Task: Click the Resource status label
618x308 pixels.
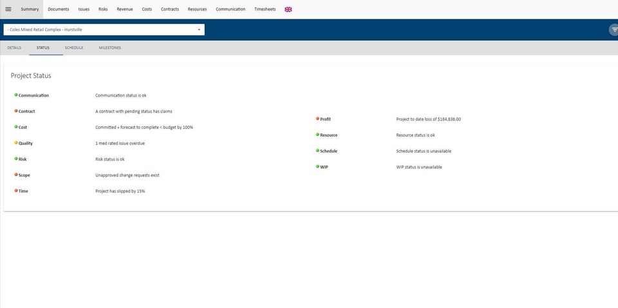Action: pos(329,135)
